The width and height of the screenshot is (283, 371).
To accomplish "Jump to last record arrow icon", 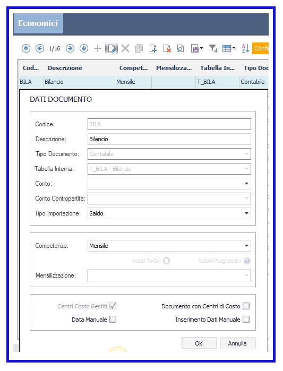I will tap(84, 48).
